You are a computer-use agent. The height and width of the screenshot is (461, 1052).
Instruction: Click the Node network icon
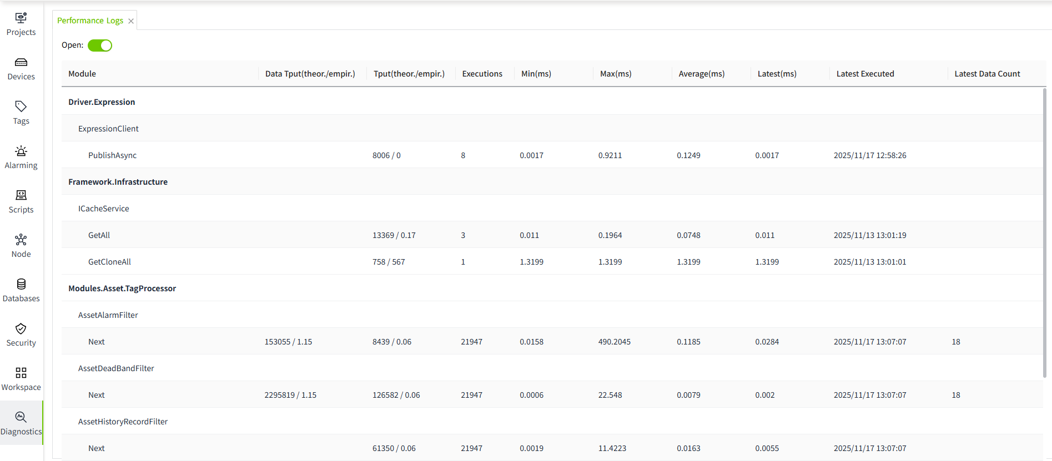click(x=21, y=240)
